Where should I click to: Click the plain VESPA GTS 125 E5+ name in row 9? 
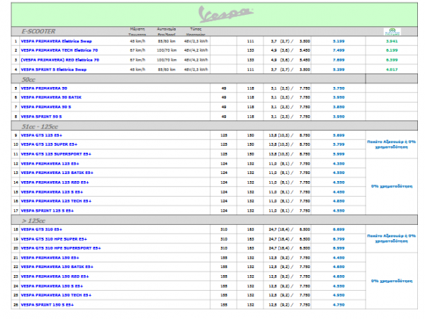pyautogui.click(x=42, y=135)
